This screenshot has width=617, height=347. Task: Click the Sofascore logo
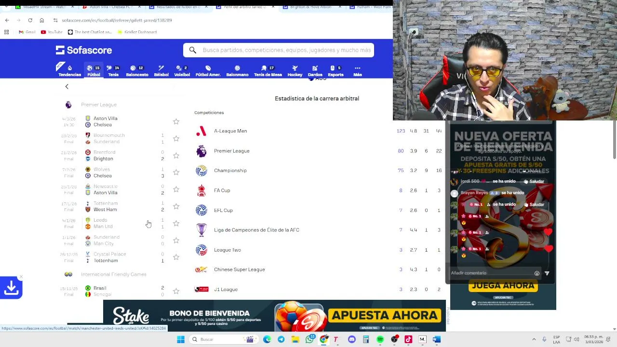83,50
